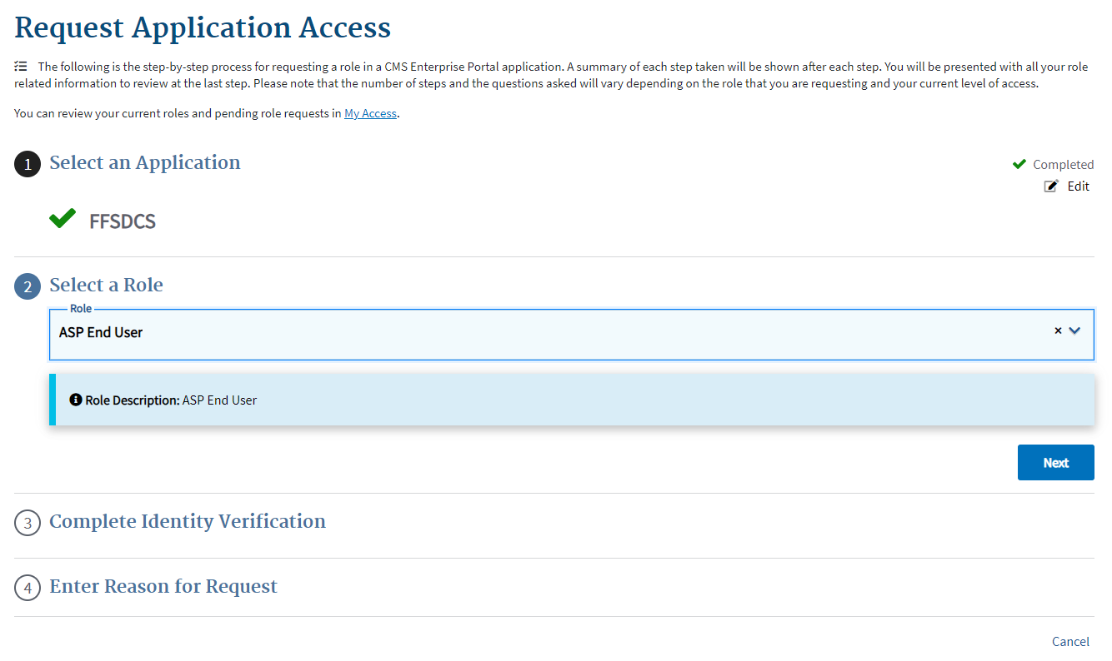Screen dimensions: 1112x661
Task: Click the step 3 number circle
Action: [28, 523]
